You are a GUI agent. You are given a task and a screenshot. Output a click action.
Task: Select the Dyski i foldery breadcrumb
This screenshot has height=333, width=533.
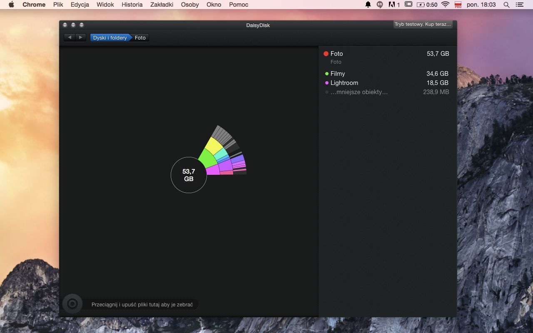tap(110, 37)
